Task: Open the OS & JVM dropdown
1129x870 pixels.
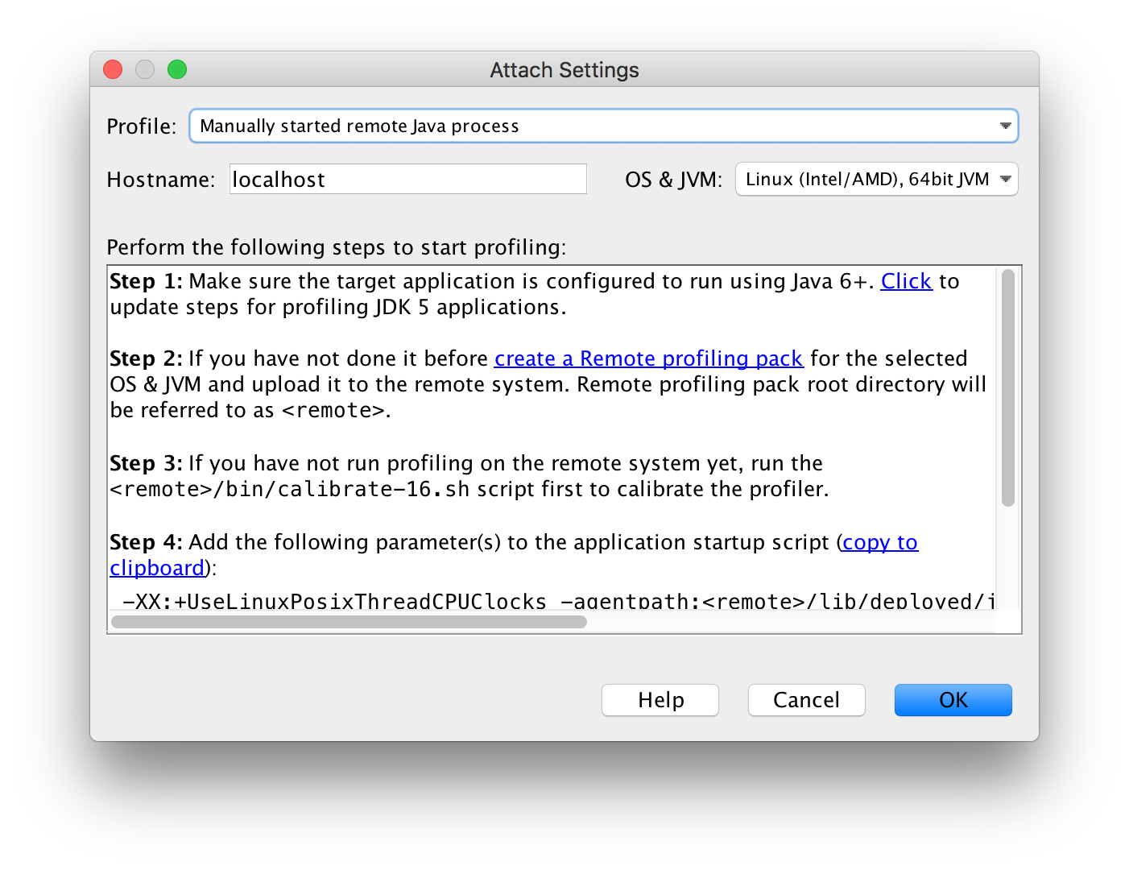Action: [x=876, y=180]
